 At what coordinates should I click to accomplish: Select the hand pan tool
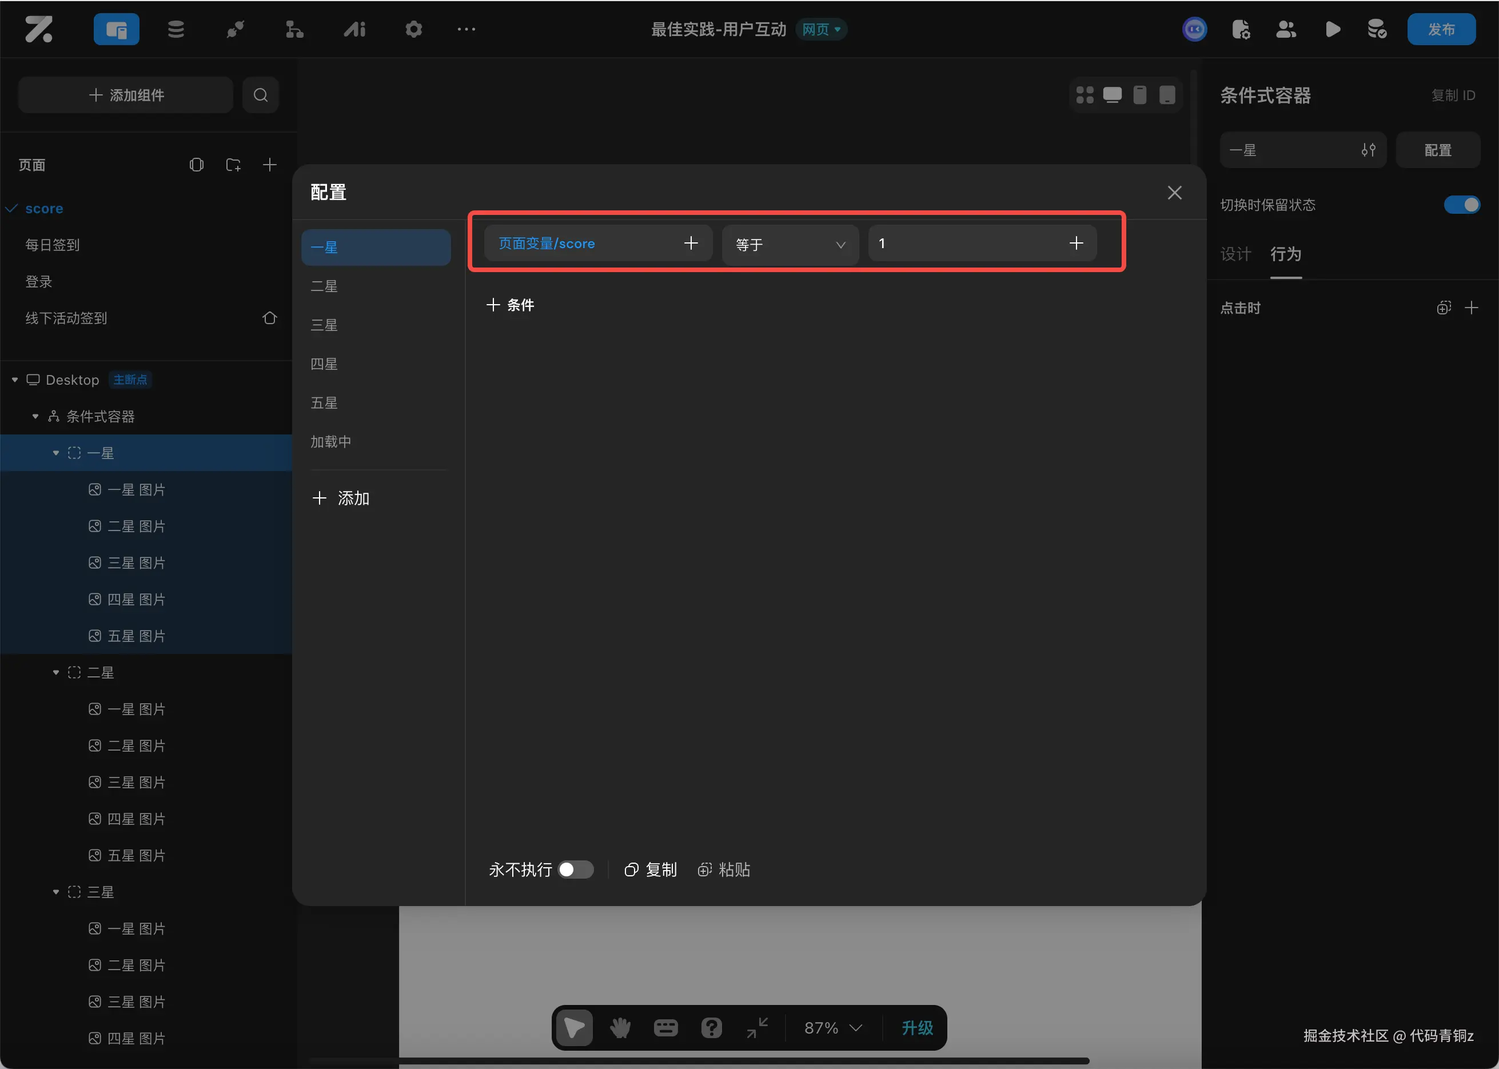coord(620,1027)
